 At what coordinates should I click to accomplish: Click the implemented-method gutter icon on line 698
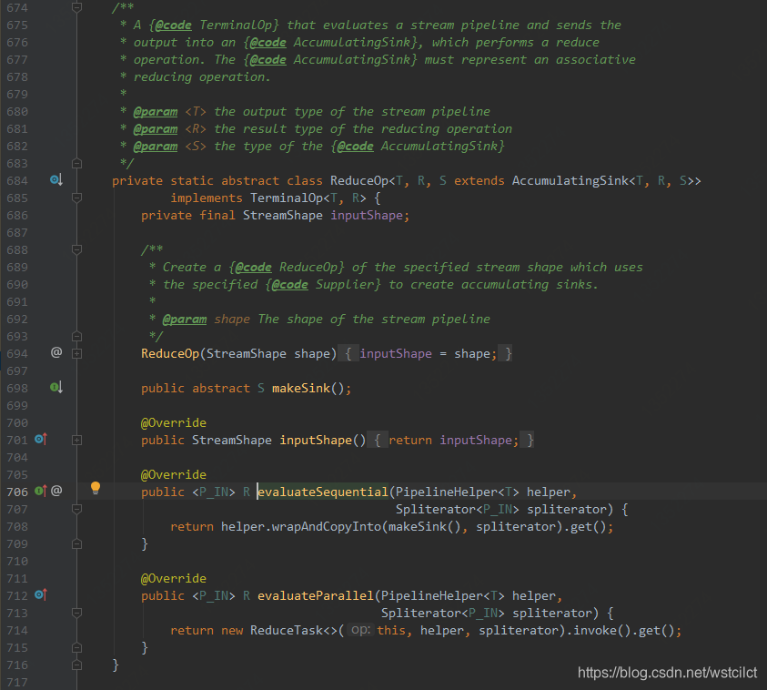(x=56, y=388)
